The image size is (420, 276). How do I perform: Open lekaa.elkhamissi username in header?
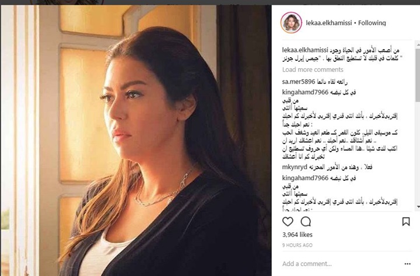pyautogui.click(x=329, y=23)
